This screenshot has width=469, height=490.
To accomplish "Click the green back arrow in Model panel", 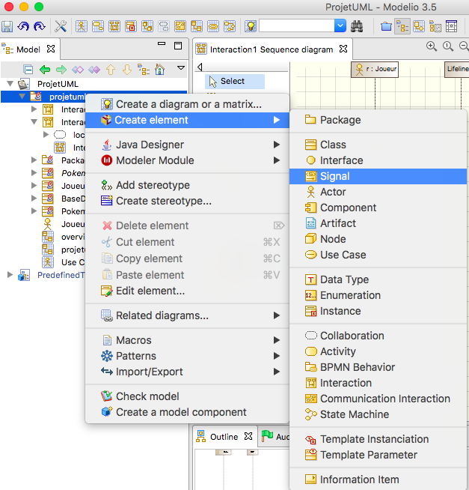I will (45, 70).
